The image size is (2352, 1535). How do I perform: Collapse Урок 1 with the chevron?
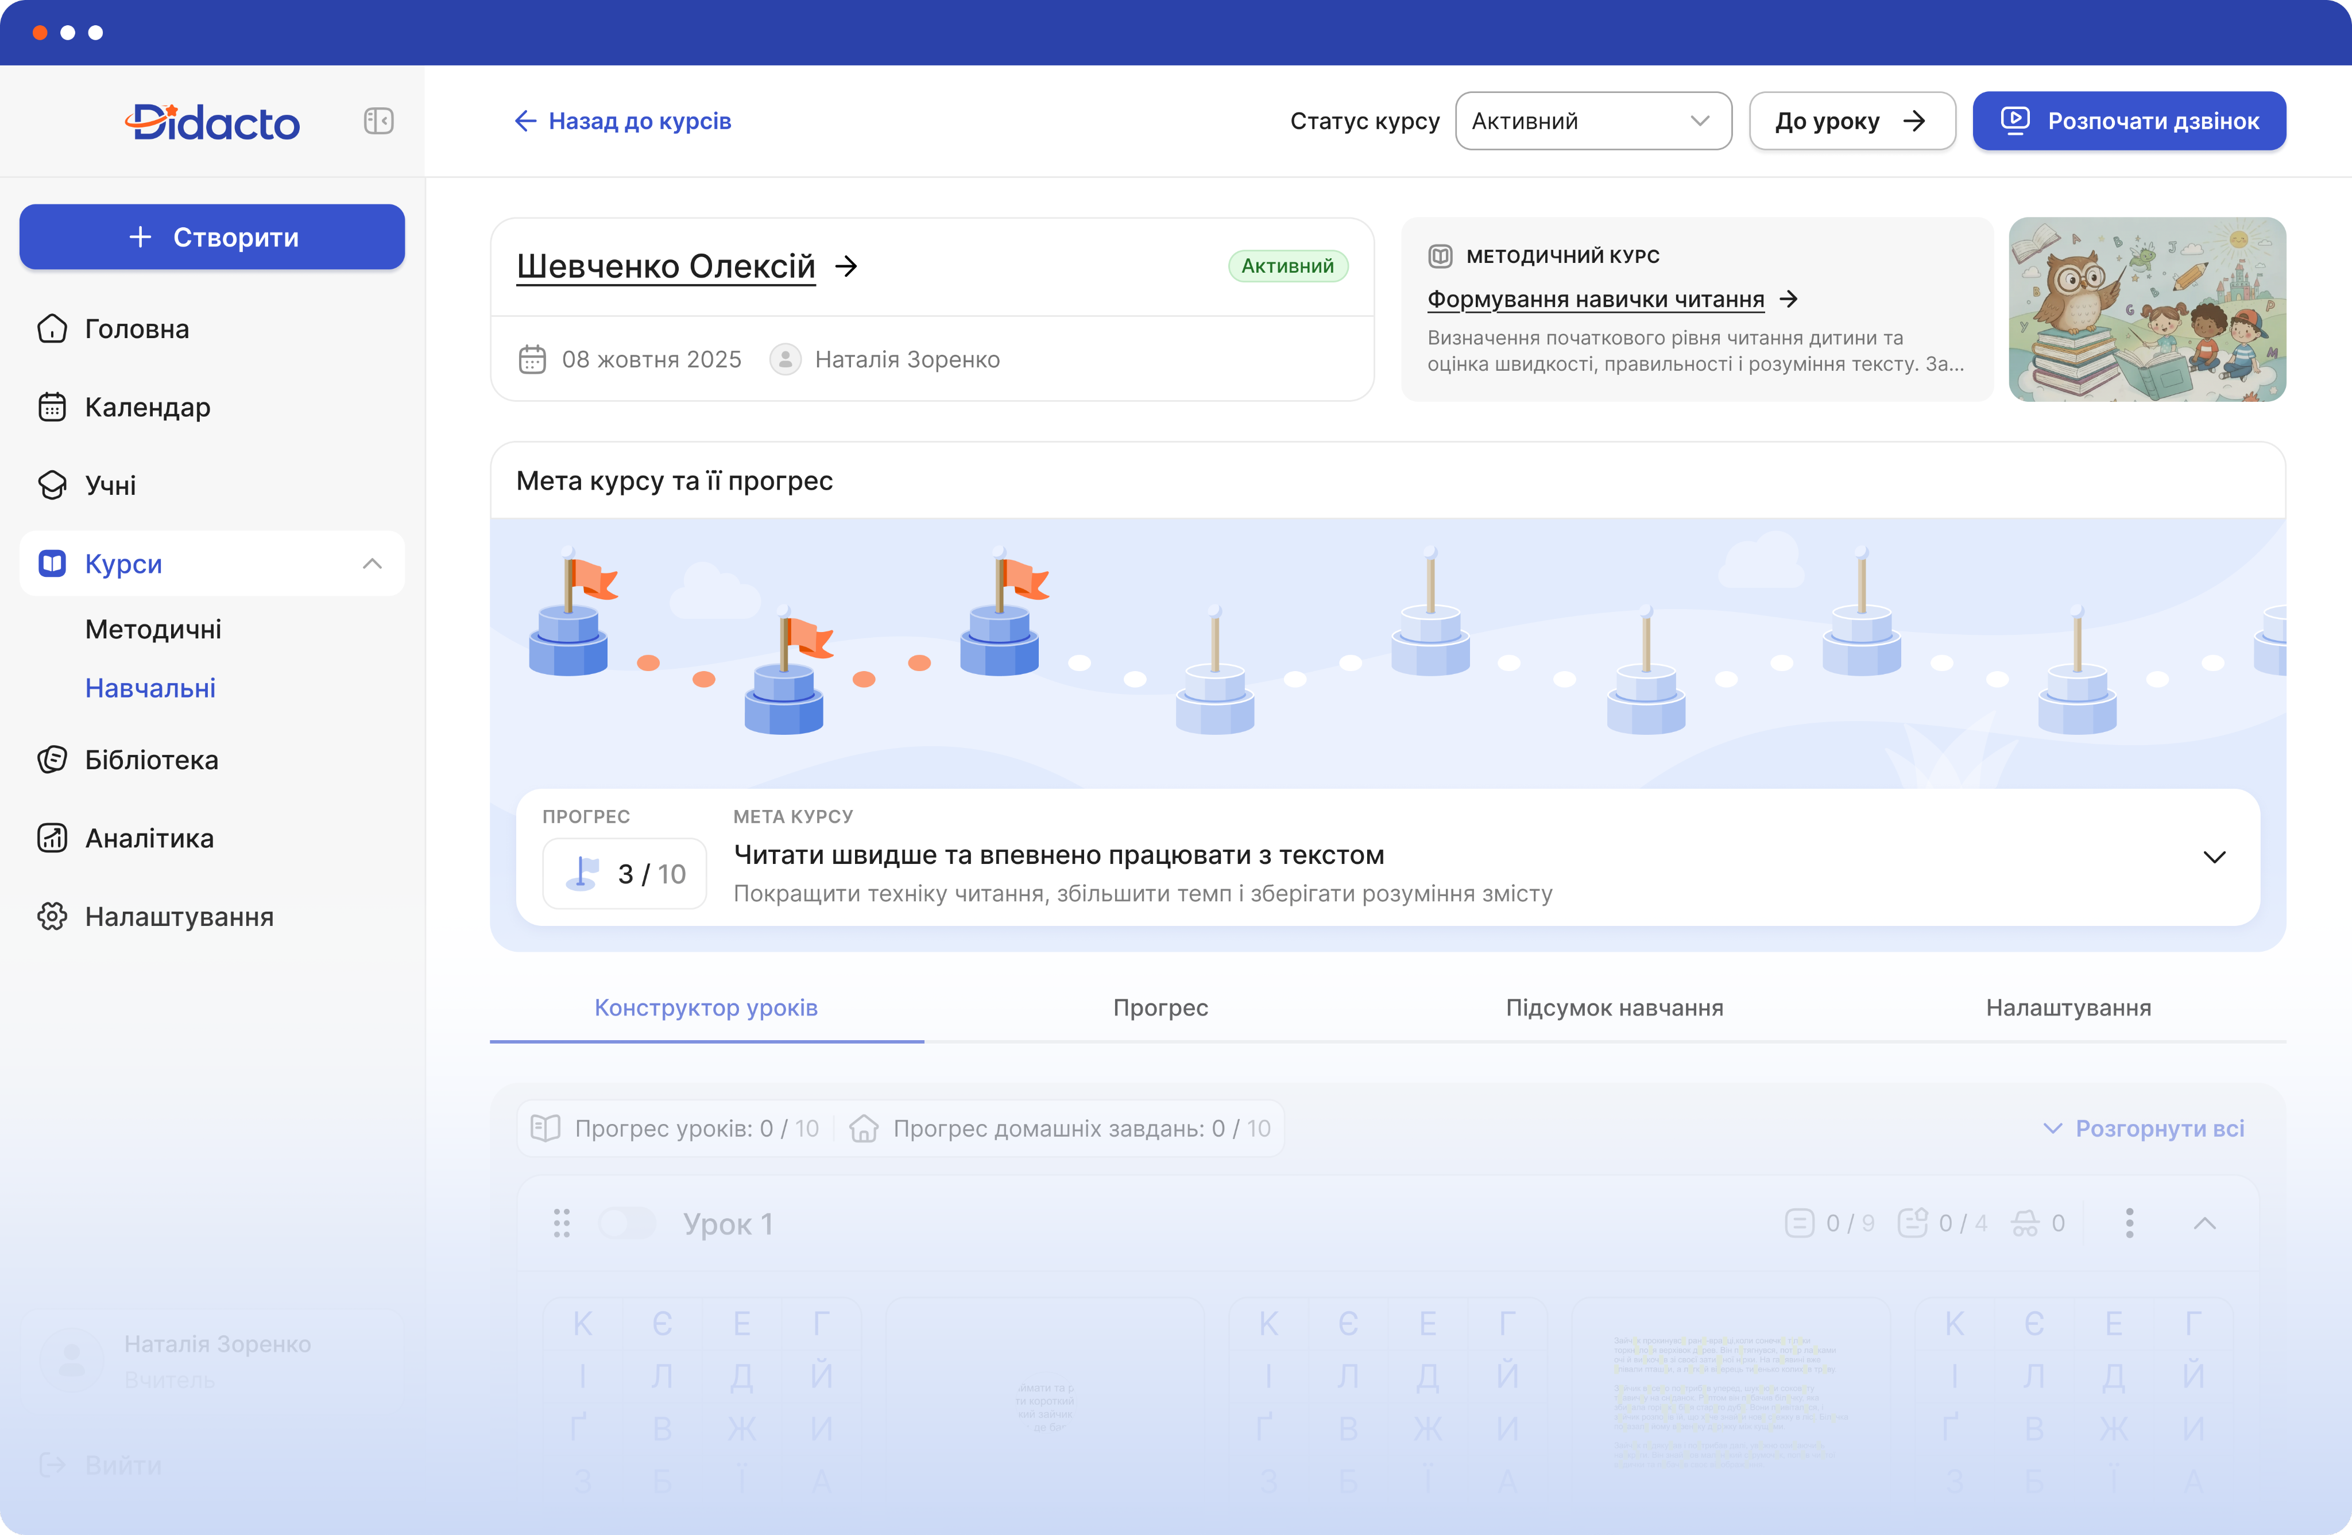click(2205, 1223)
